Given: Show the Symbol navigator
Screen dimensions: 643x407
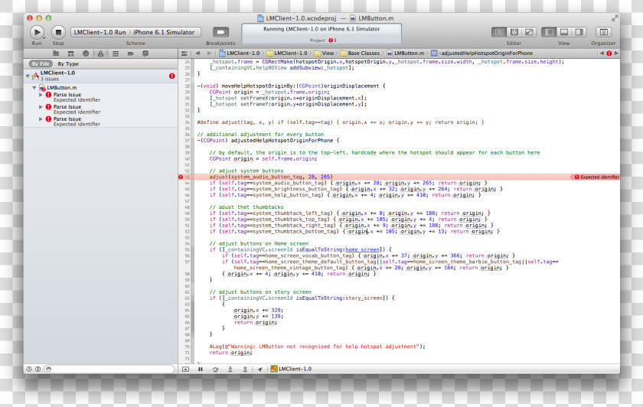Looking at the screenshot, I should pos(70,54).
